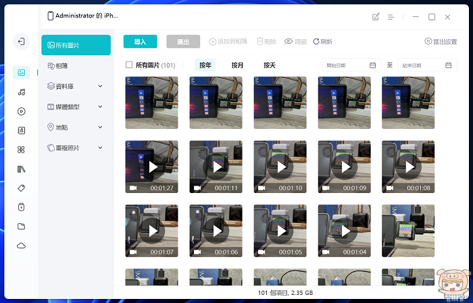Click the 101 個項目, 2.35 GB status text
Viewport: 473px width, 303px height.
point(285,293)
